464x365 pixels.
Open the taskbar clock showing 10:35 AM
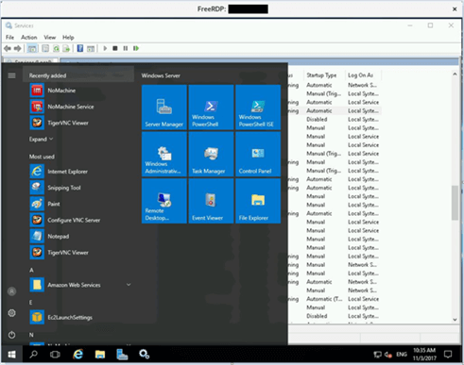tap(424, 355)
